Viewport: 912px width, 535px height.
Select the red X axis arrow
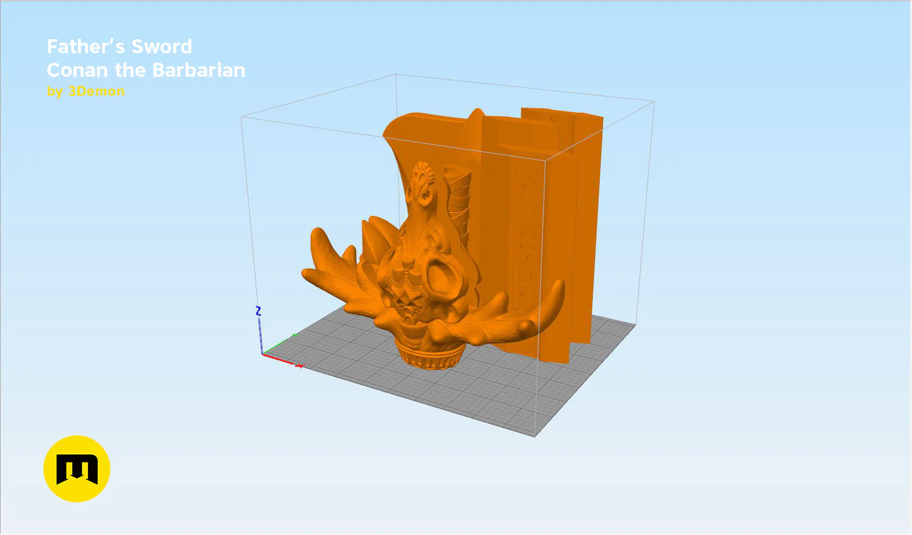tap(283, 361)
